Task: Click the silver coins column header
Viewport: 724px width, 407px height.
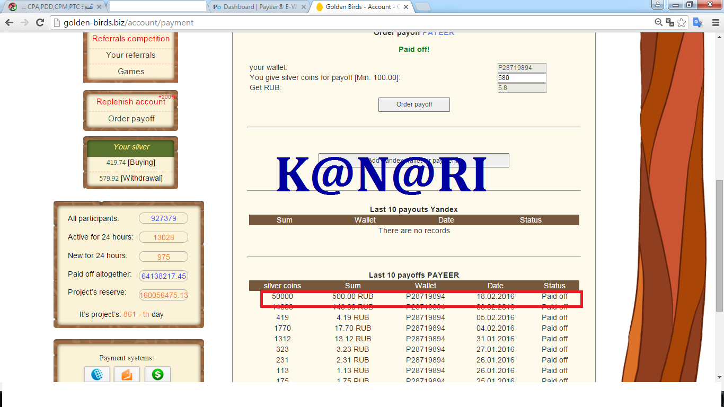Action: coord(282,286)
